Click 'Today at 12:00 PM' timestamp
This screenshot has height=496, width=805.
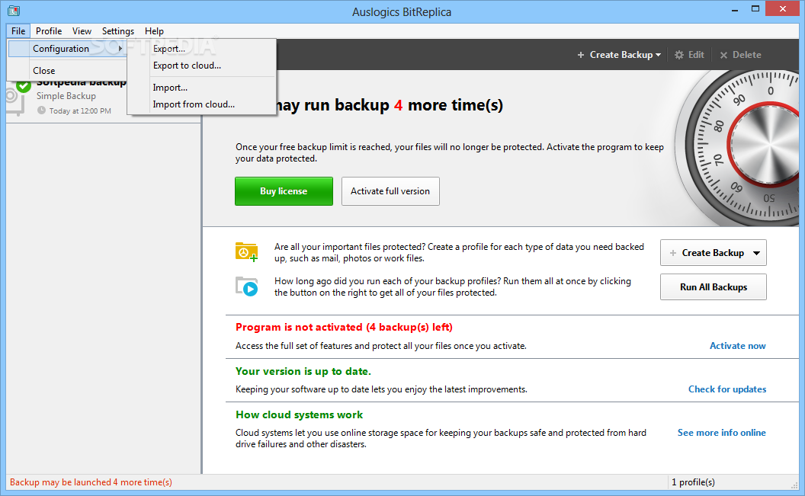(x=80, y=110)
